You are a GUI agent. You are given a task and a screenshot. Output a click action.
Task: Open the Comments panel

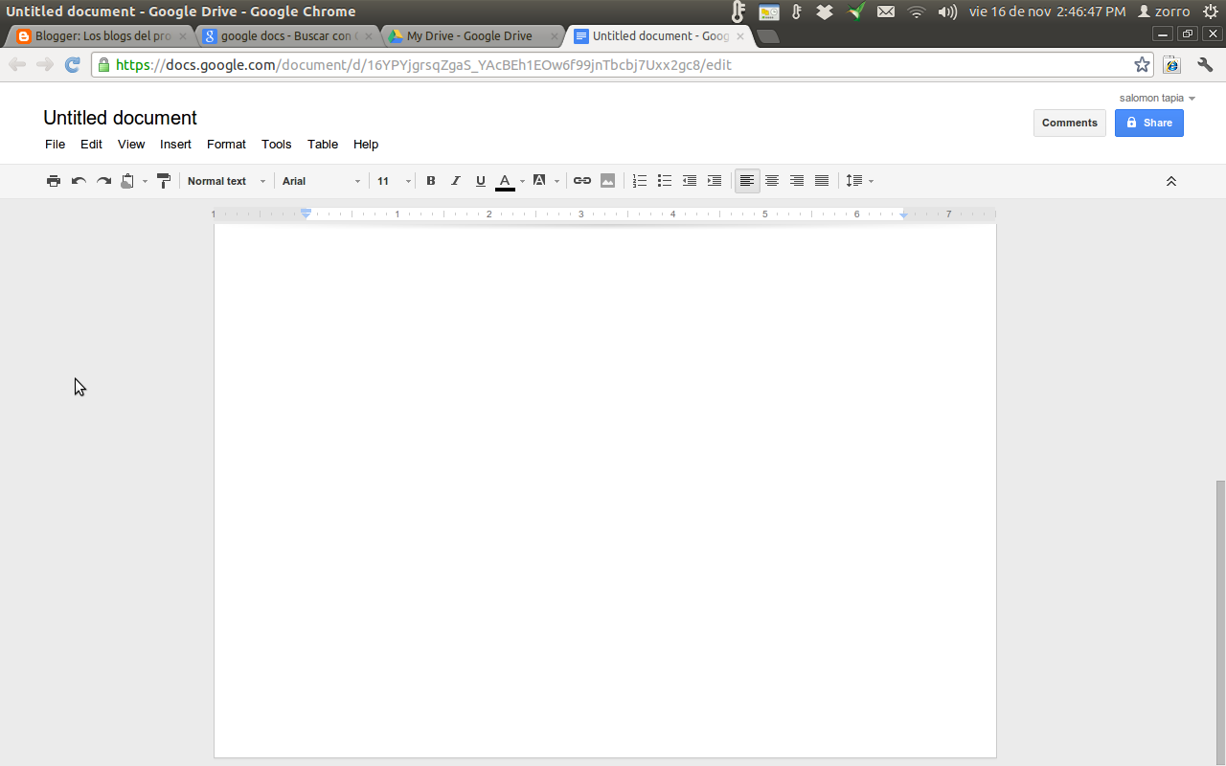1069,123
